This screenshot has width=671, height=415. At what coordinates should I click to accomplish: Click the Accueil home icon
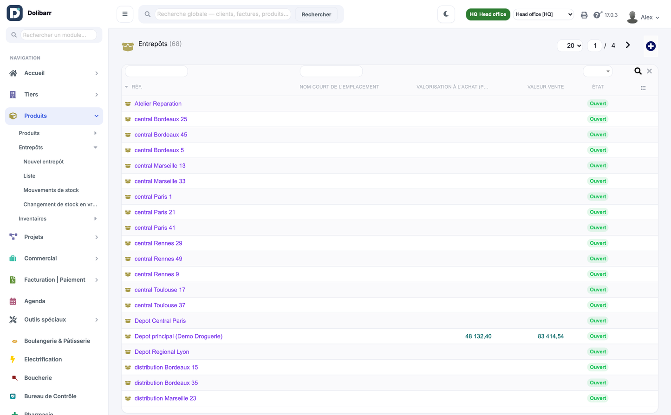(x=13, y=73)
